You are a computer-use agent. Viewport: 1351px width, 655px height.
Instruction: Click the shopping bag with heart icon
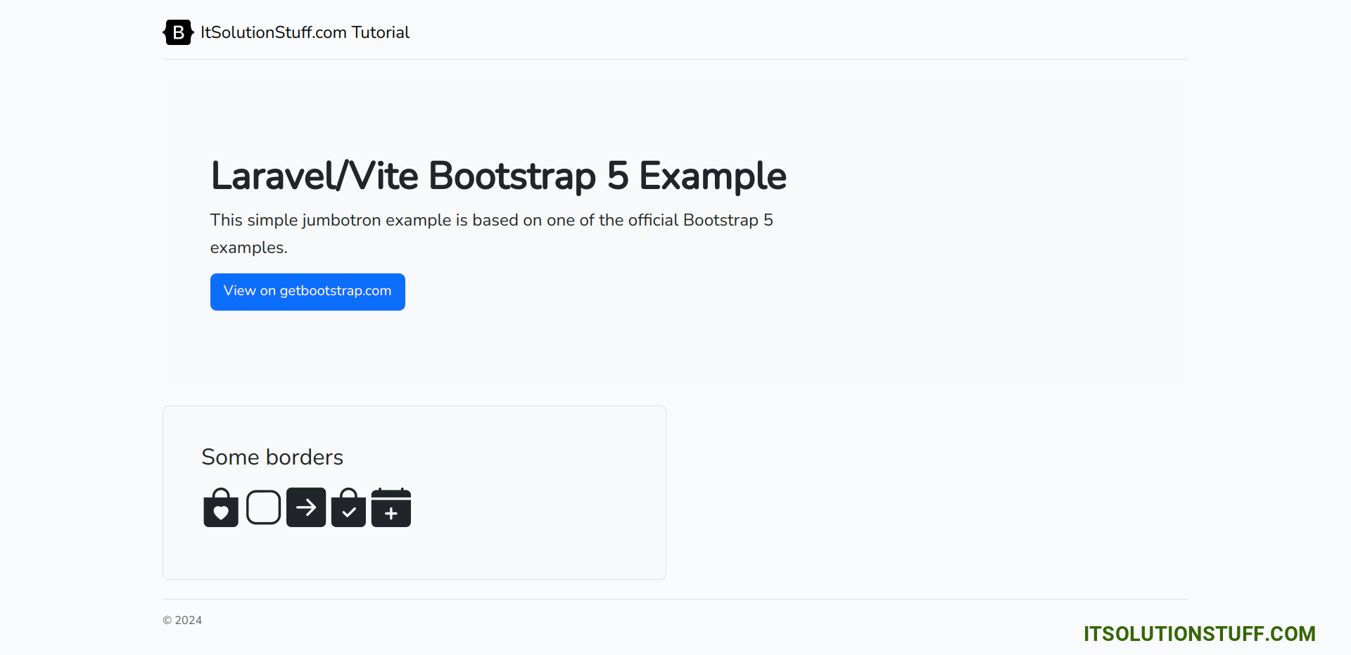coord(221,507)
